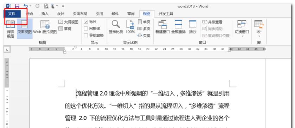Click the Undo arrow icon
Image resolution: width=295 pixels, height=128 pixels.
pyautogui.click(x=26, y=6)
